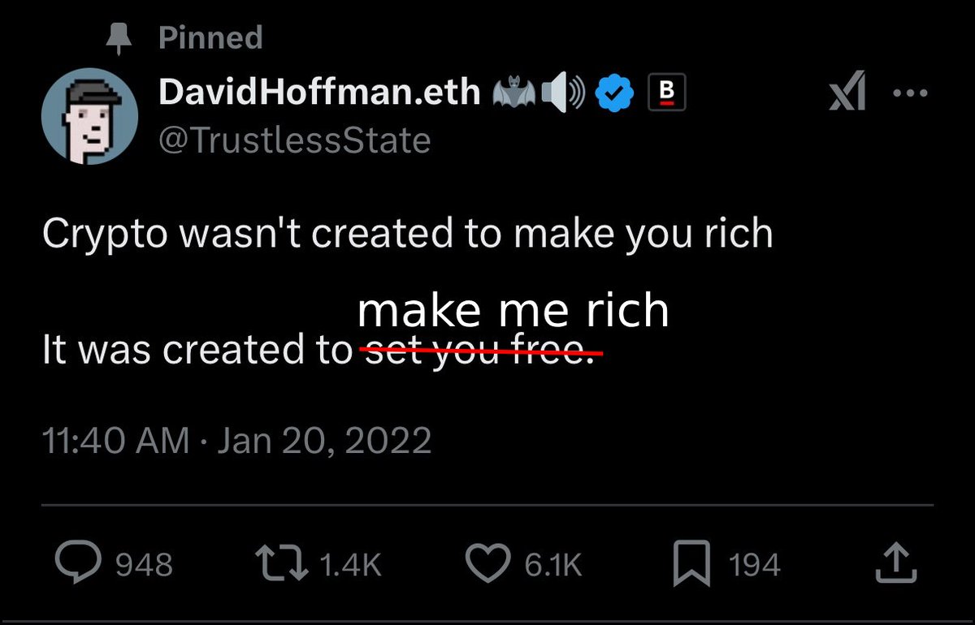Image resolution: width=975 pixels, height=625 pixels.
Task: Click the retweet arrows icon
Action: pyautogui.click(x=282, y=563)
